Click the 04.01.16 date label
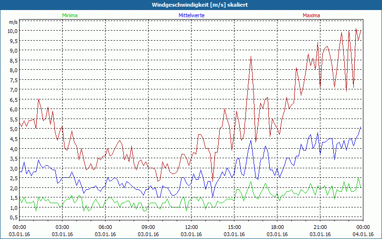This screenshot has height=239, width=382. 363,234
